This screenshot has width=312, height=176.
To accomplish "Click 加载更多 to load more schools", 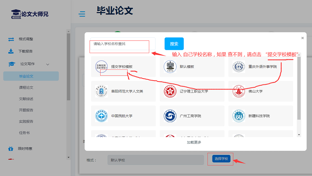I will 194,142.
